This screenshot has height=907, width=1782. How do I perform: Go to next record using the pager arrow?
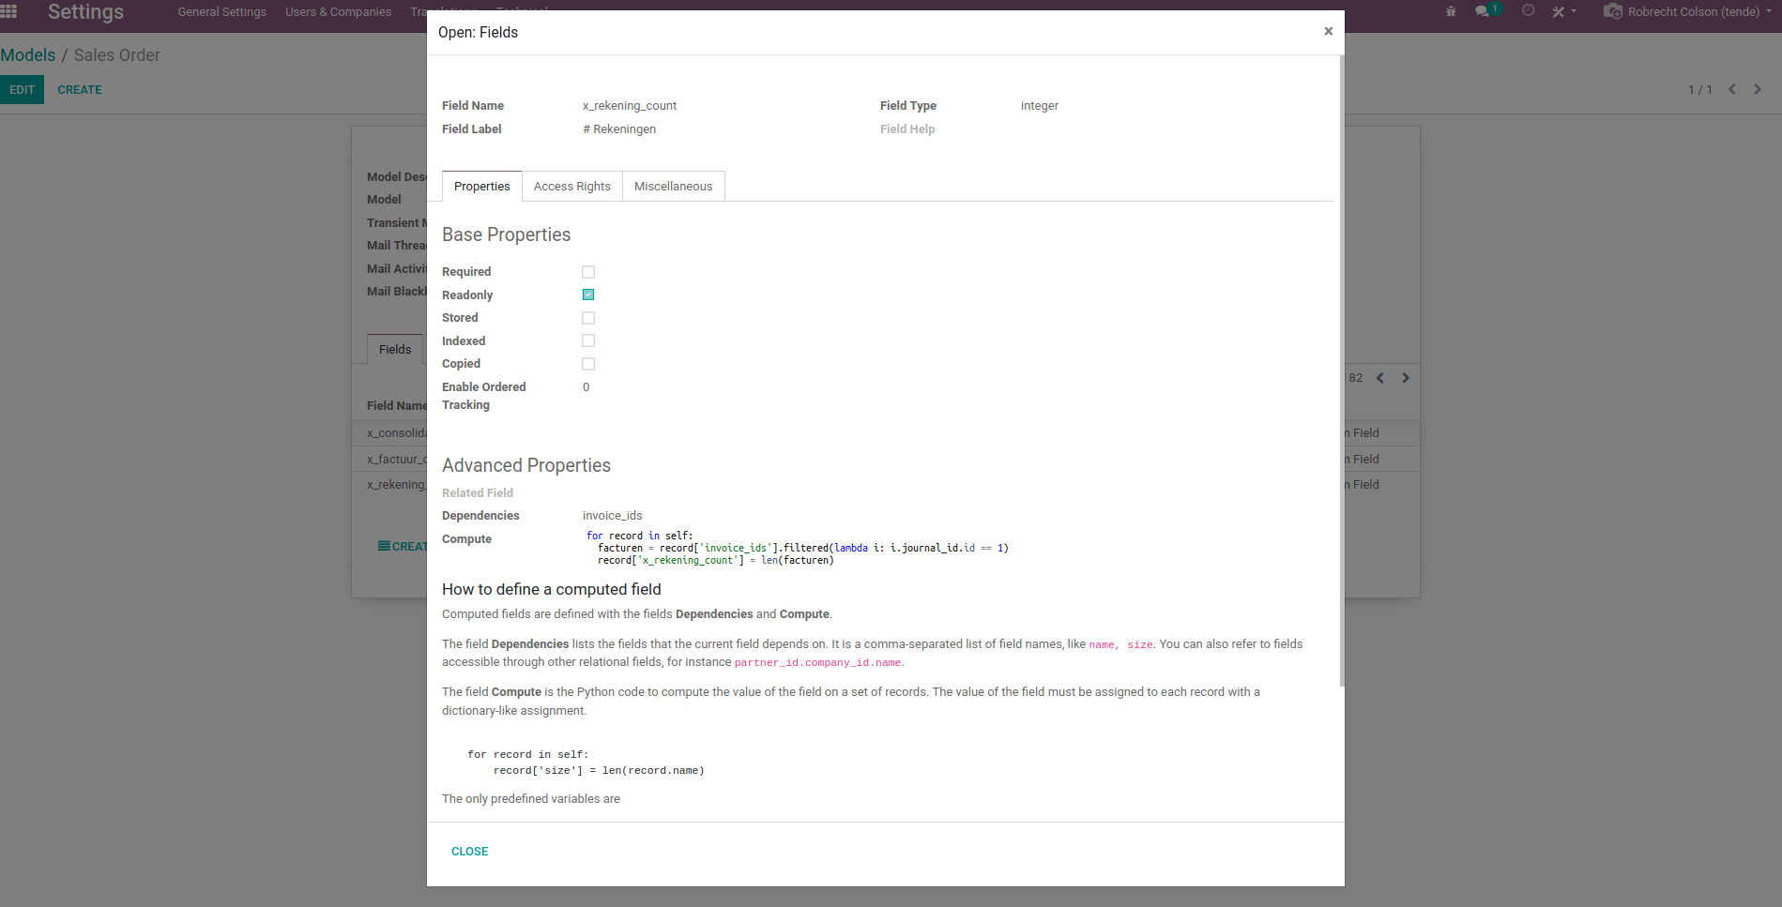click(x=1758, y=89)
